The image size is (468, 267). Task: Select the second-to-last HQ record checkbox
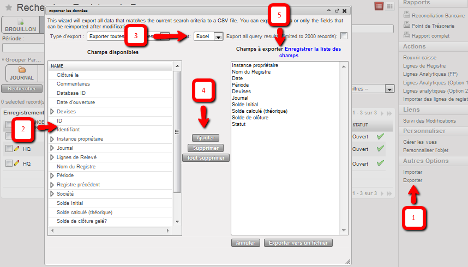[9, 149]
